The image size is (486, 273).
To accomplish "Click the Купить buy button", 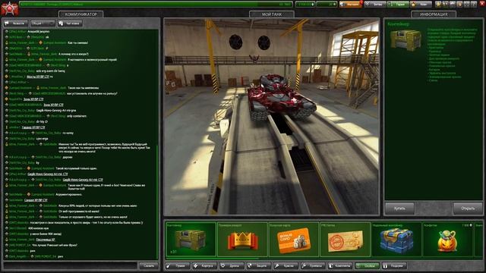I will 399,209.
